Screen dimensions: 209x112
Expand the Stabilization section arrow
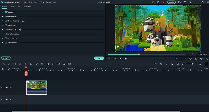[2, 25]
